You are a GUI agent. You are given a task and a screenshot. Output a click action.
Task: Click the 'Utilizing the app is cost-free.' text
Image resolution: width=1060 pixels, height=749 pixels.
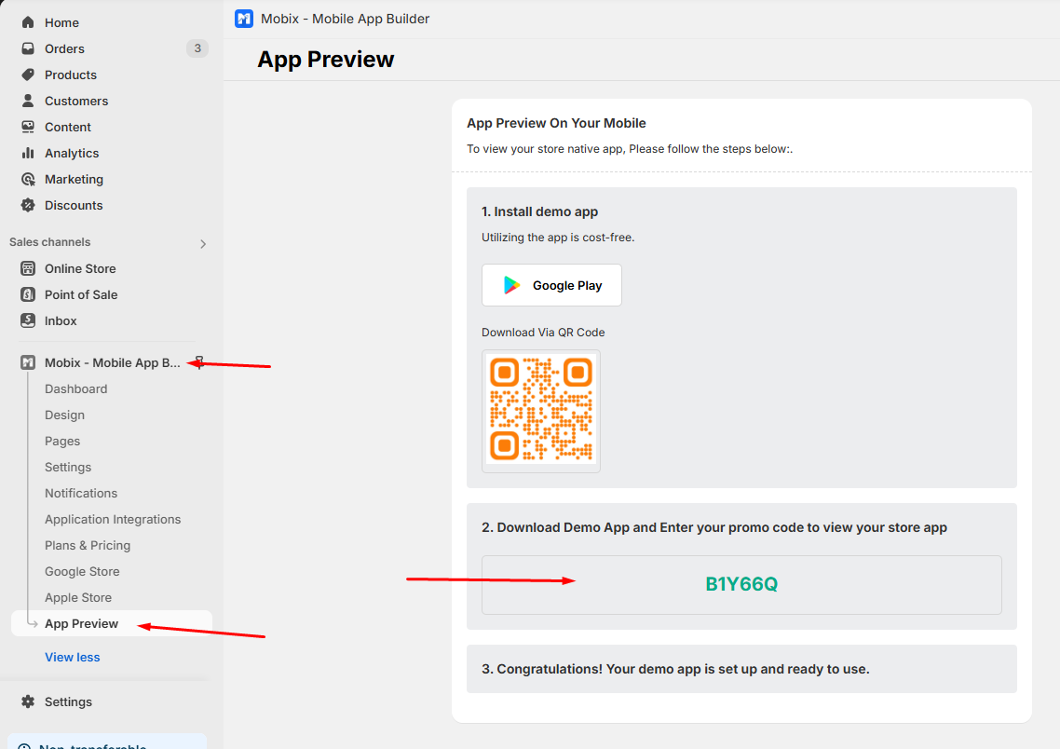coord(558,238)
